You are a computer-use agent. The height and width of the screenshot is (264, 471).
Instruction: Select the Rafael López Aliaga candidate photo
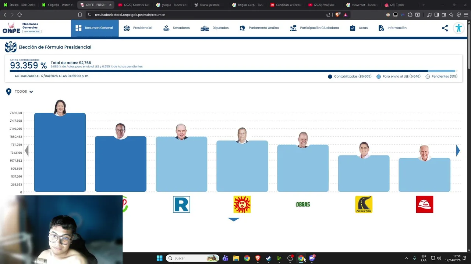(x=181, y=132)
